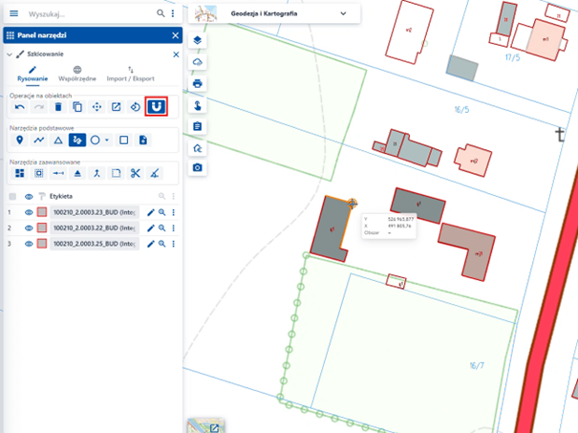The width and height of the screenshot is (578, 433).
Task: Switch to the Współrzędne tab
Action: [x=76, y=75]
